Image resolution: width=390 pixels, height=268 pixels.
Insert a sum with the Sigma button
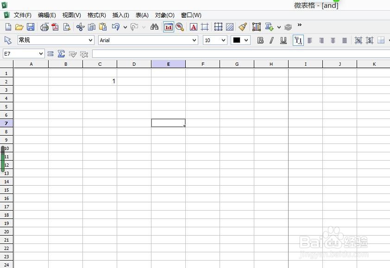[x=62, y=54]
